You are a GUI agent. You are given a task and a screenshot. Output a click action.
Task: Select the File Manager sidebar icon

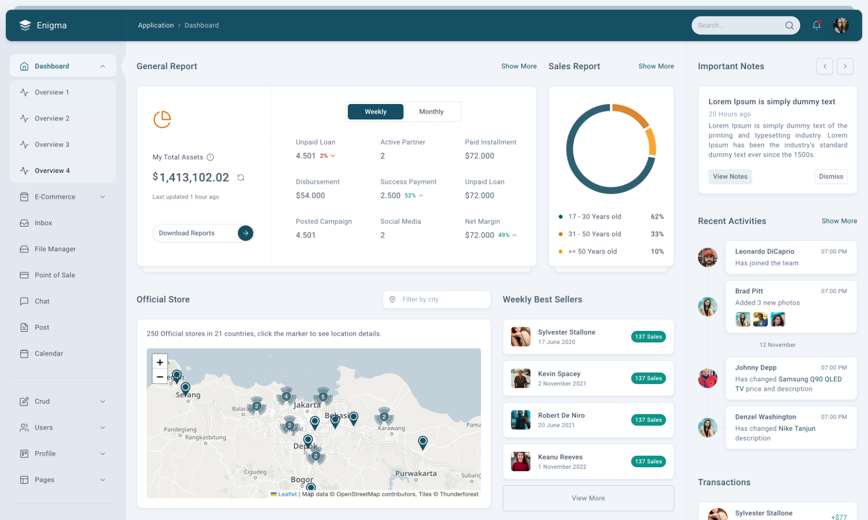coord(24,249)
